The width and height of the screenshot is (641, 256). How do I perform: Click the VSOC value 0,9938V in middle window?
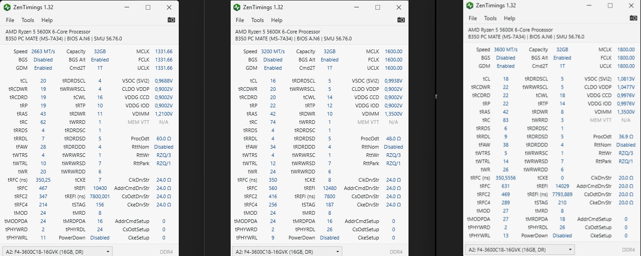tap(394, 81)
